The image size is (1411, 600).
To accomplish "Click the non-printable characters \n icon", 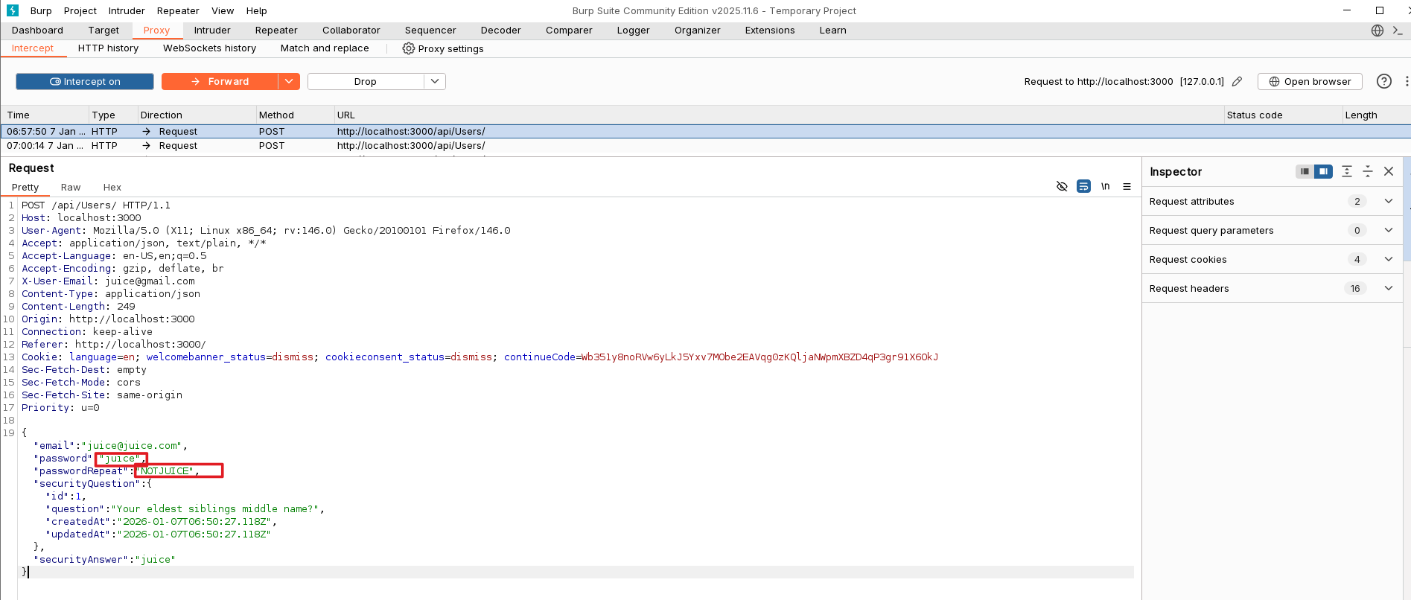I will click(1106, 187).
